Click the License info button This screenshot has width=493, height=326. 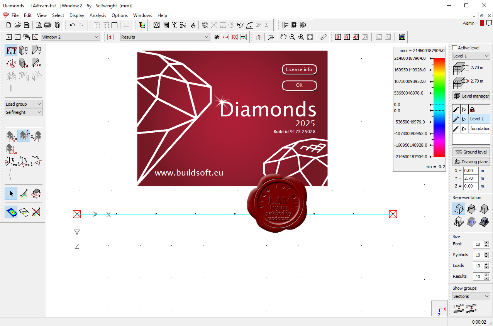[299, 69]
